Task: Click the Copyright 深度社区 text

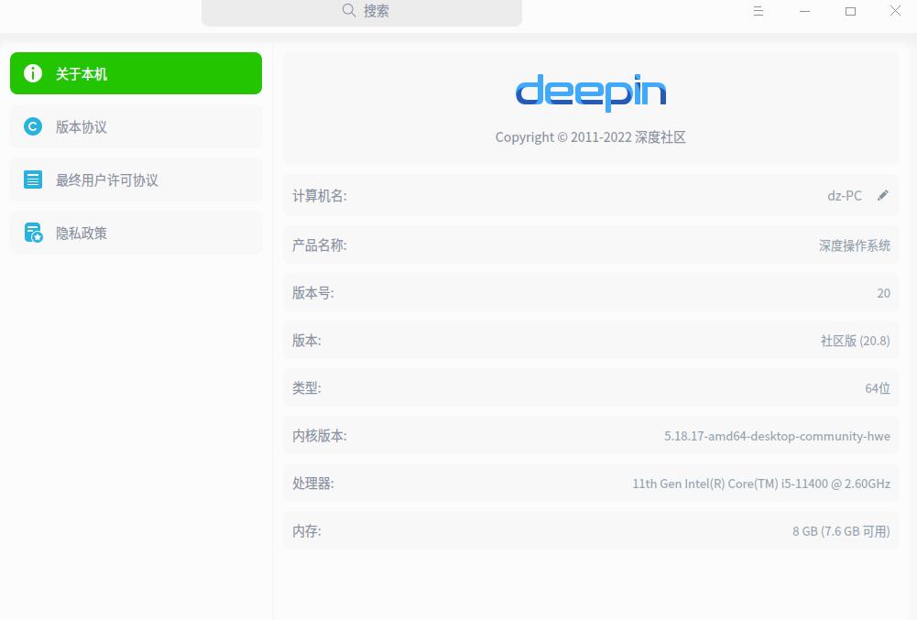Action: [590, 136]
